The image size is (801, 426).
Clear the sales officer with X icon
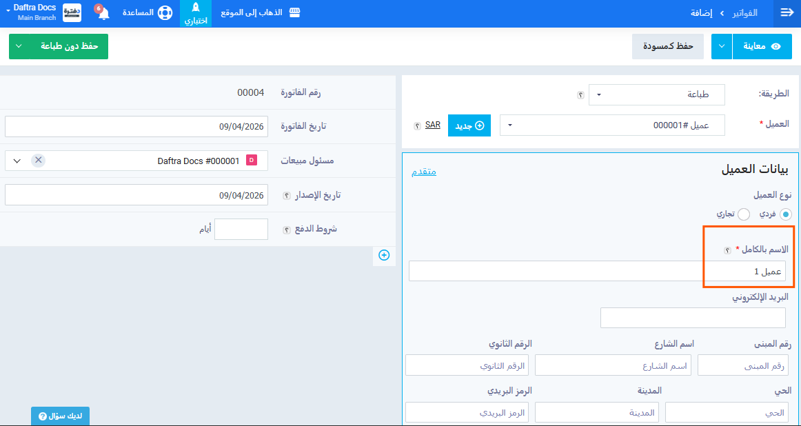(x=39, y=160)
